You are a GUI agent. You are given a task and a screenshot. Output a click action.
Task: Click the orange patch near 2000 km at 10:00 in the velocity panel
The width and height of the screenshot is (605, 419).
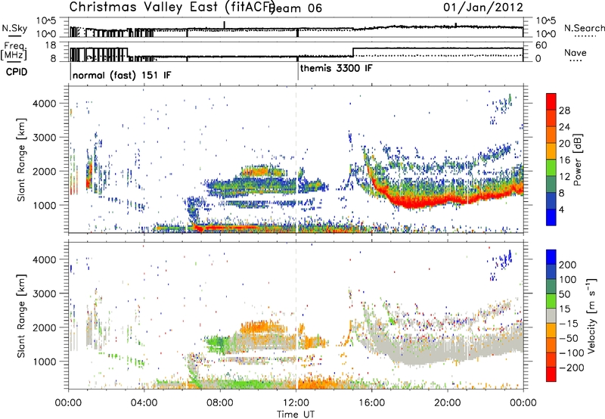point(262,328)
